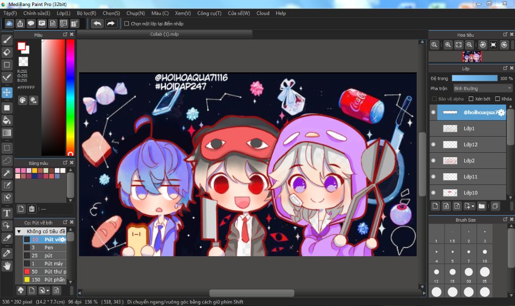Viewport: 515px width, 306px height.
Task: Choose the Dot tool with pen icon
Action: pyautogui.click(x=7, y=77)
